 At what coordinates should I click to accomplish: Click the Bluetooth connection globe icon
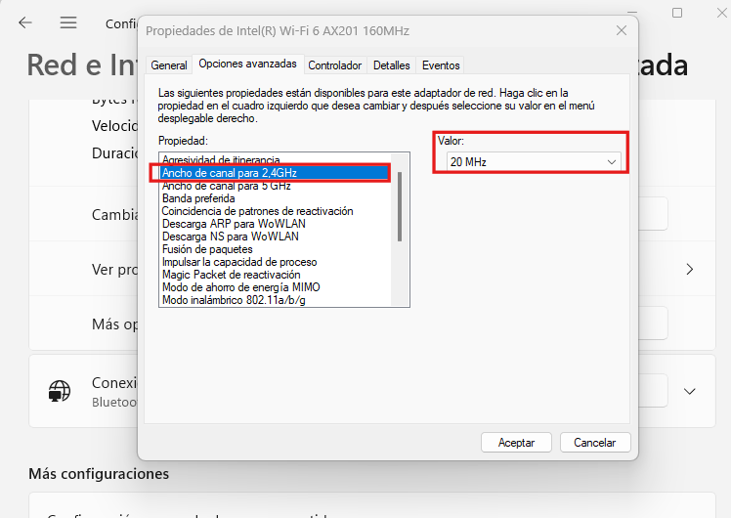60,391
